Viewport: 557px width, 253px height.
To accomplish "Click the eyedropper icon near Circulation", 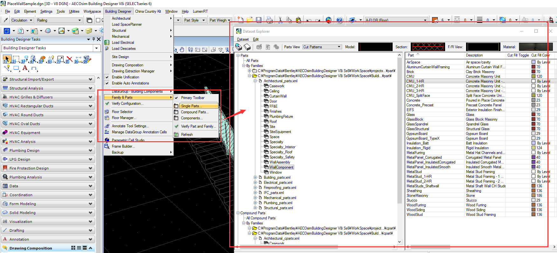I will coord(6,20).
